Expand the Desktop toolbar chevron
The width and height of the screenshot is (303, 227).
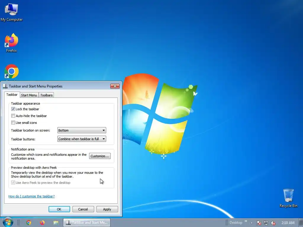coord(246,221)
